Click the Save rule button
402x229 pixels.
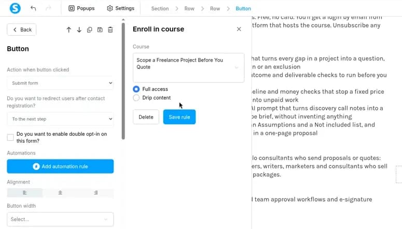[x=179, y=117]
